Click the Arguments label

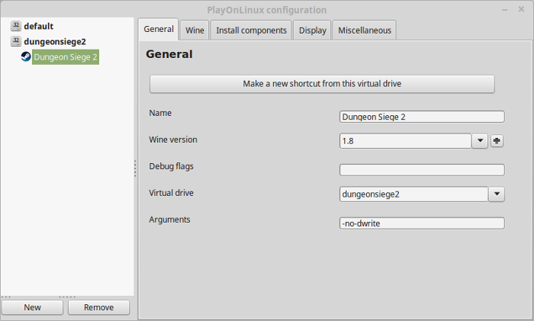[169, 220]
